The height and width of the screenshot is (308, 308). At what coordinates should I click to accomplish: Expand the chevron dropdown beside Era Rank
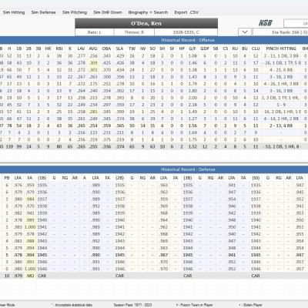click(245, 32)
